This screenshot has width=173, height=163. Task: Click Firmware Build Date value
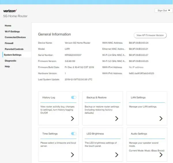[79, 67]
